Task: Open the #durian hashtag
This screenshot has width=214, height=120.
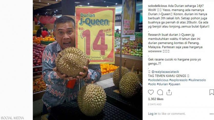Action: tap(162, 84)
